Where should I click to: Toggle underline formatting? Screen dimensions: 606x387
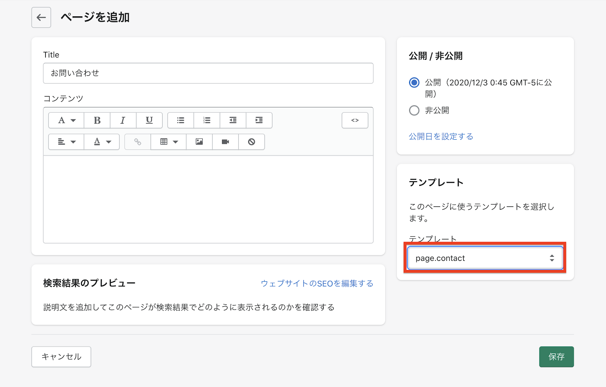point(149,120)
